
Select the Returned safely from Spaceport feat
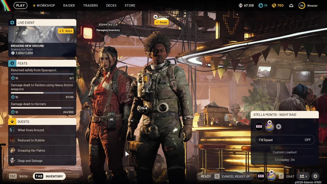pos(42,74)
